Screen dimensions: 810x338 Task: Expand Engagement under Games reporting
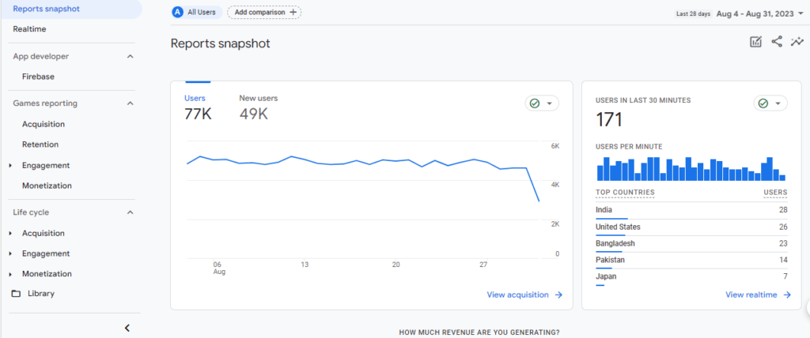coord(11,166)
